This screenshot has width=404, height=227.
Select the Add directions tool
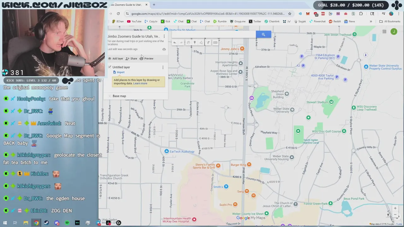coord(208,43)
